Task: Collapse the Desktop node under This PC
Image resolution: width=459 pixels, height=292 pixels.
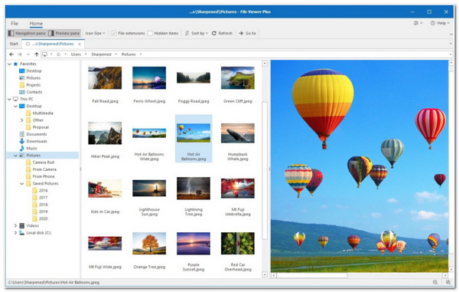Action: click(15, 106)
